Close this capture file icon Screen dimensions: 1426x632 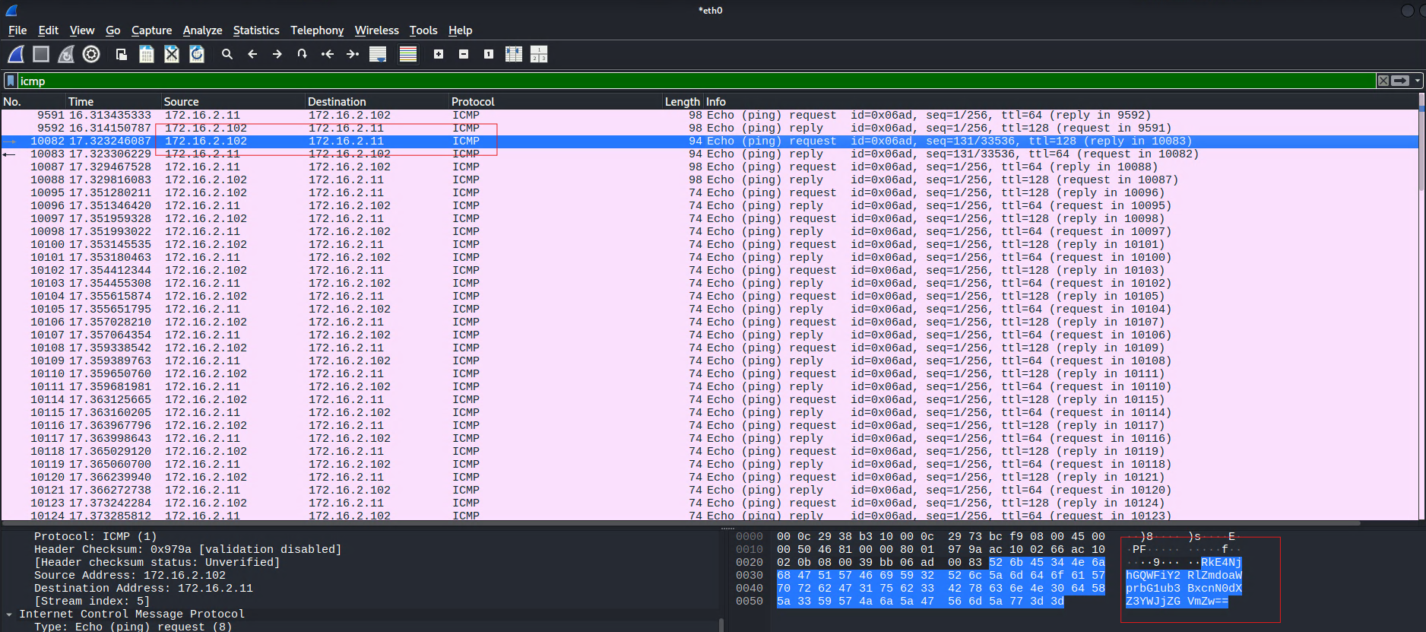[172, 54]
